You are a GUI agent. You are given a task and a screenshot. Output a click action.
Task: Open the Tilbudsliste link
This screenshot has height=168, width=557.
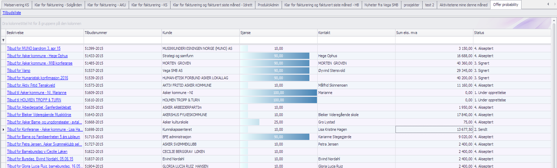(x=12, y=13)
